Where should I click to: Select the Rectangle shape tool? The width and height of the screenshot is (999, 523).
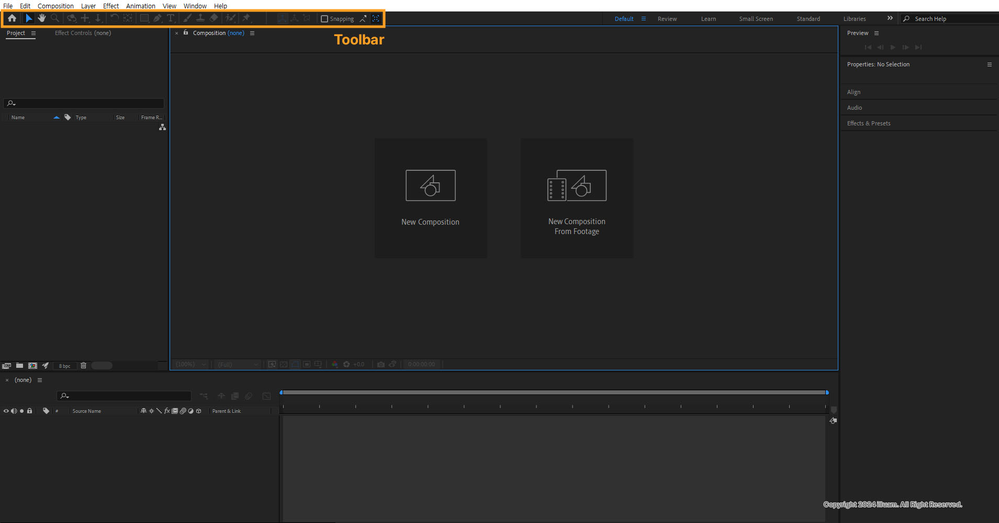tap(144, 18)
